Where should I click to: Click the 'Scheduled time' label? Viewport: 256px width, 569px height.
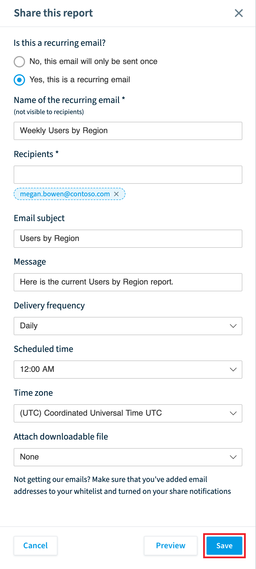44,349
